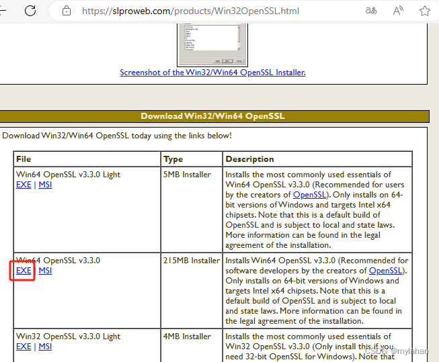Add page to favorites with star icon
This screenshot has height=362, width=439.
point(424,11)
